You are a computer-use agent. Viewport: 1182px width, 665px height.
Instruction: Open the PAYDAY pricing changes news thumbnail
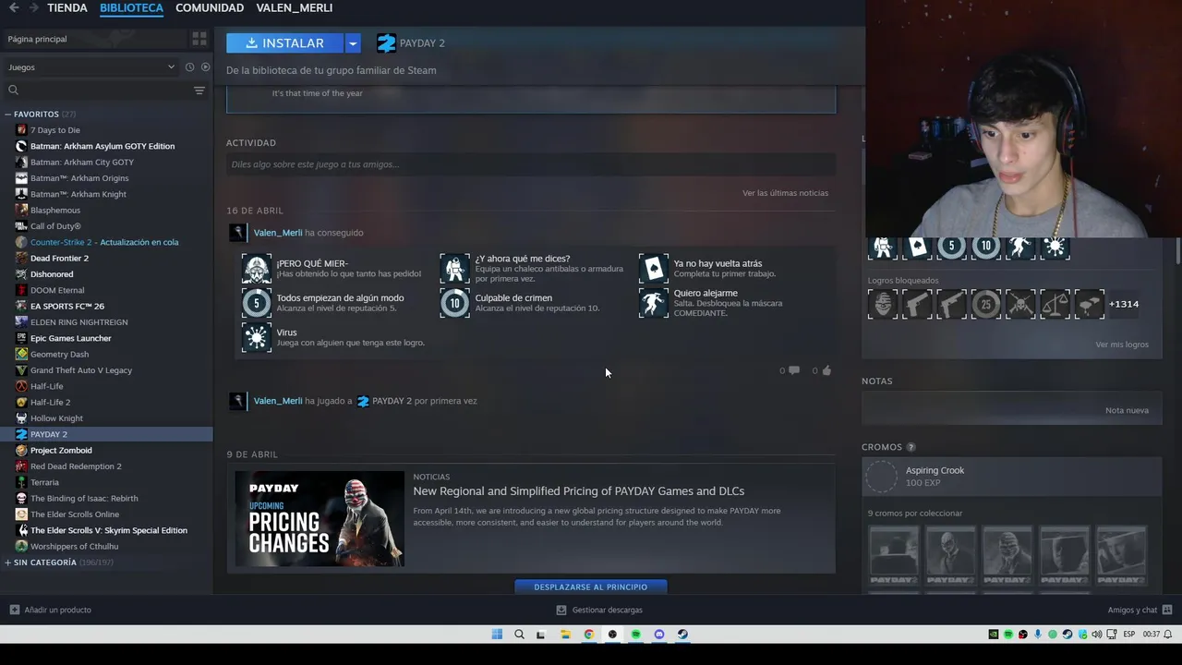(x=319, y=518)
